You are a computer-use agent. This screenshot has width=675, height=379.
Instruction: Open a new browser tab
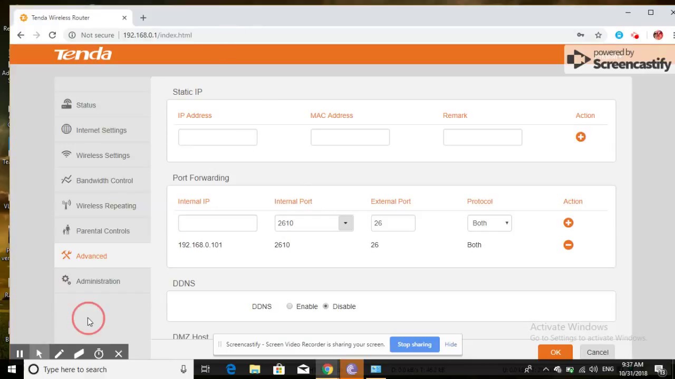tap(143, 17)
